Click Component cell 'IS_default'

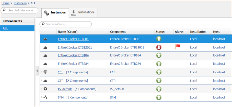pos(117,89)
